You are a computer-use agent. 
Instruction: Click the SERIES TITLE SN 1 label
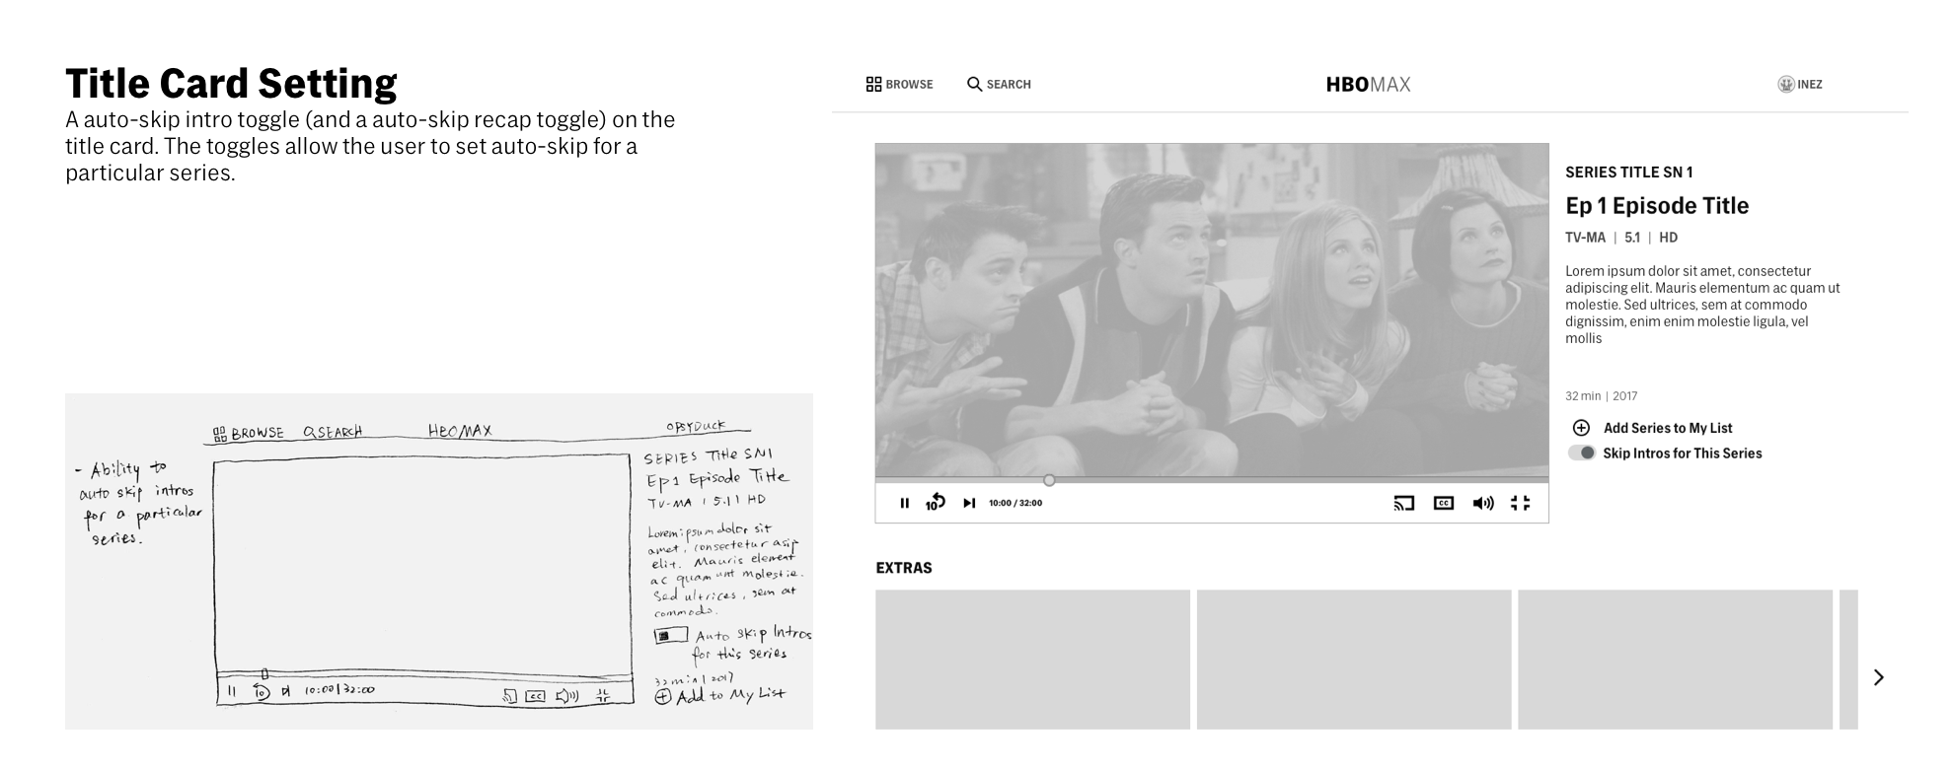1629,173
